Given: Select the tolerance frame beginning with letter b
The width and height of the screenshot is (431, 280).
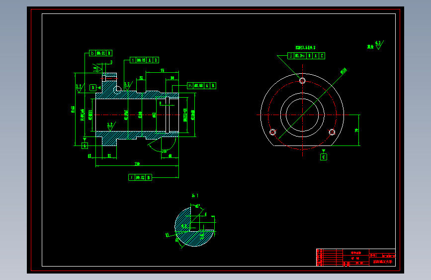Looking at the screenshot, I should point(100,53).
